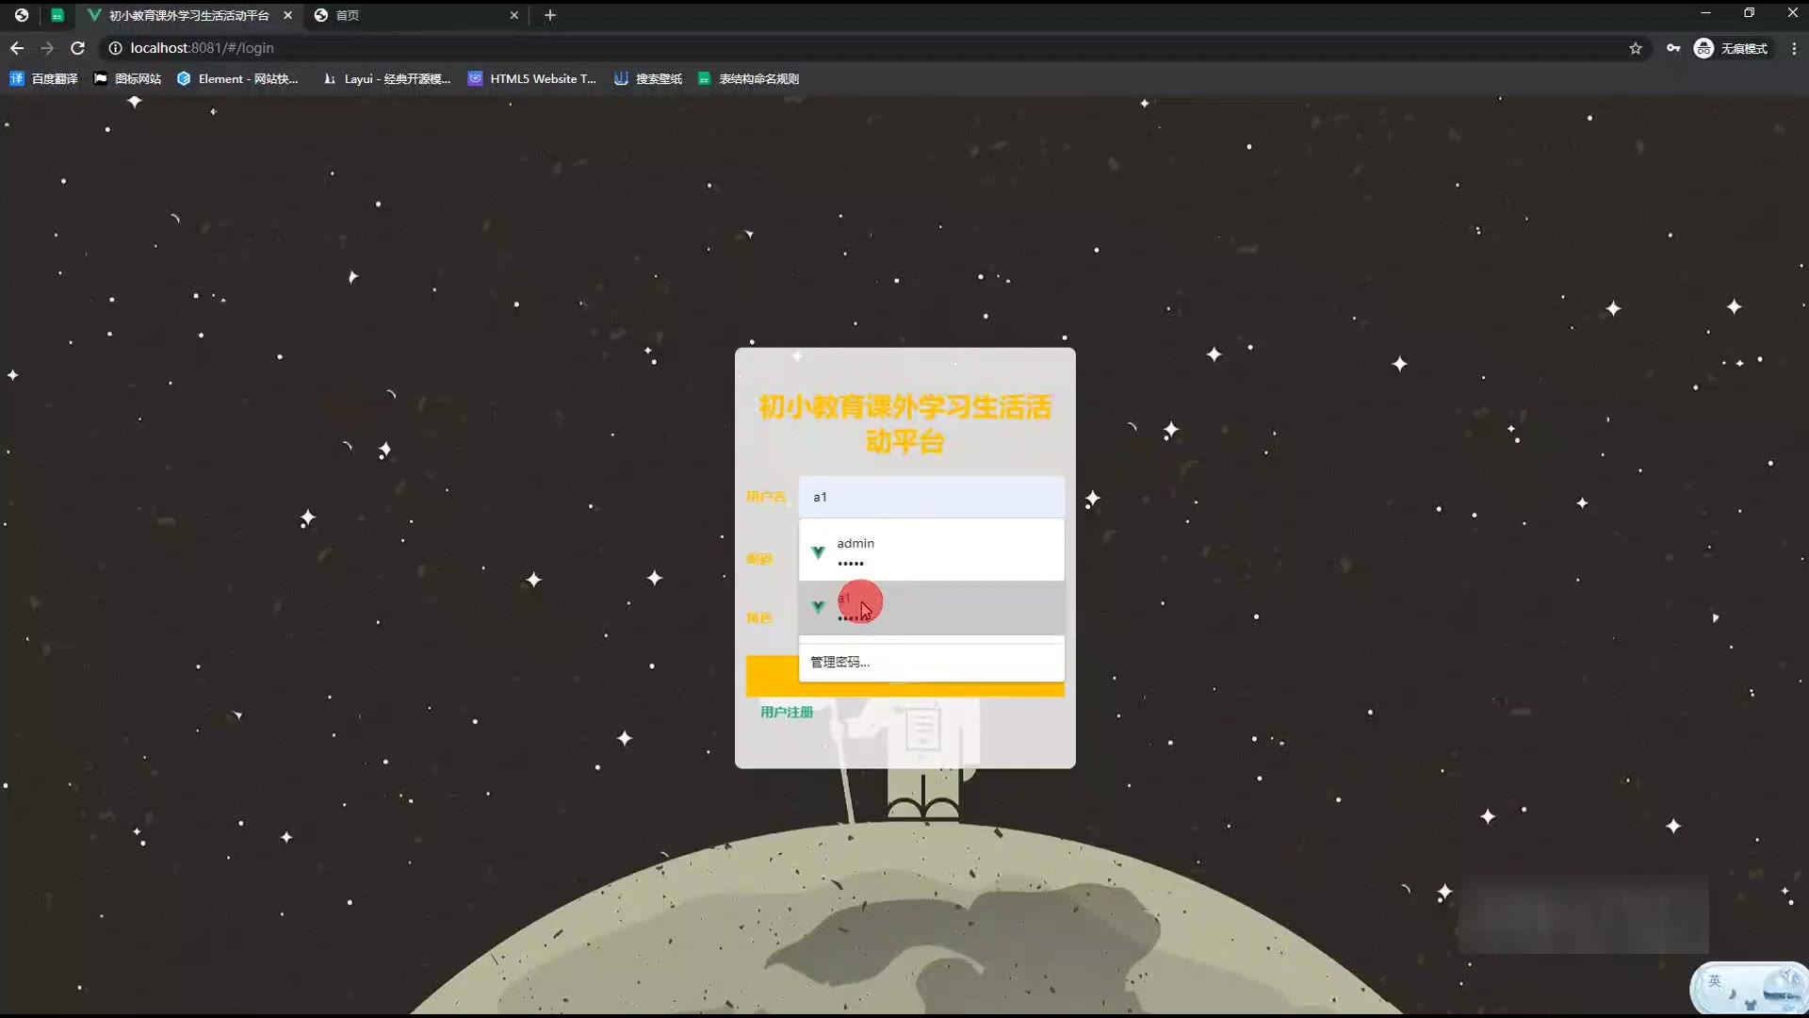Click the green pinned tab icon
This screenshot has width=1809, height=1018.
[57, 15]
